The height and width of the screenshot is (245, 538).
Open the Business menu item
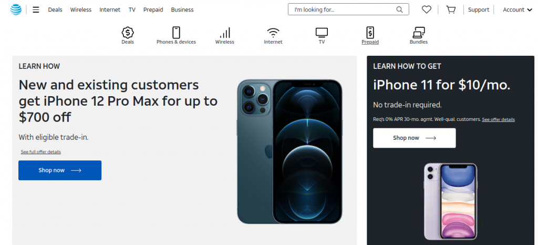182,9
